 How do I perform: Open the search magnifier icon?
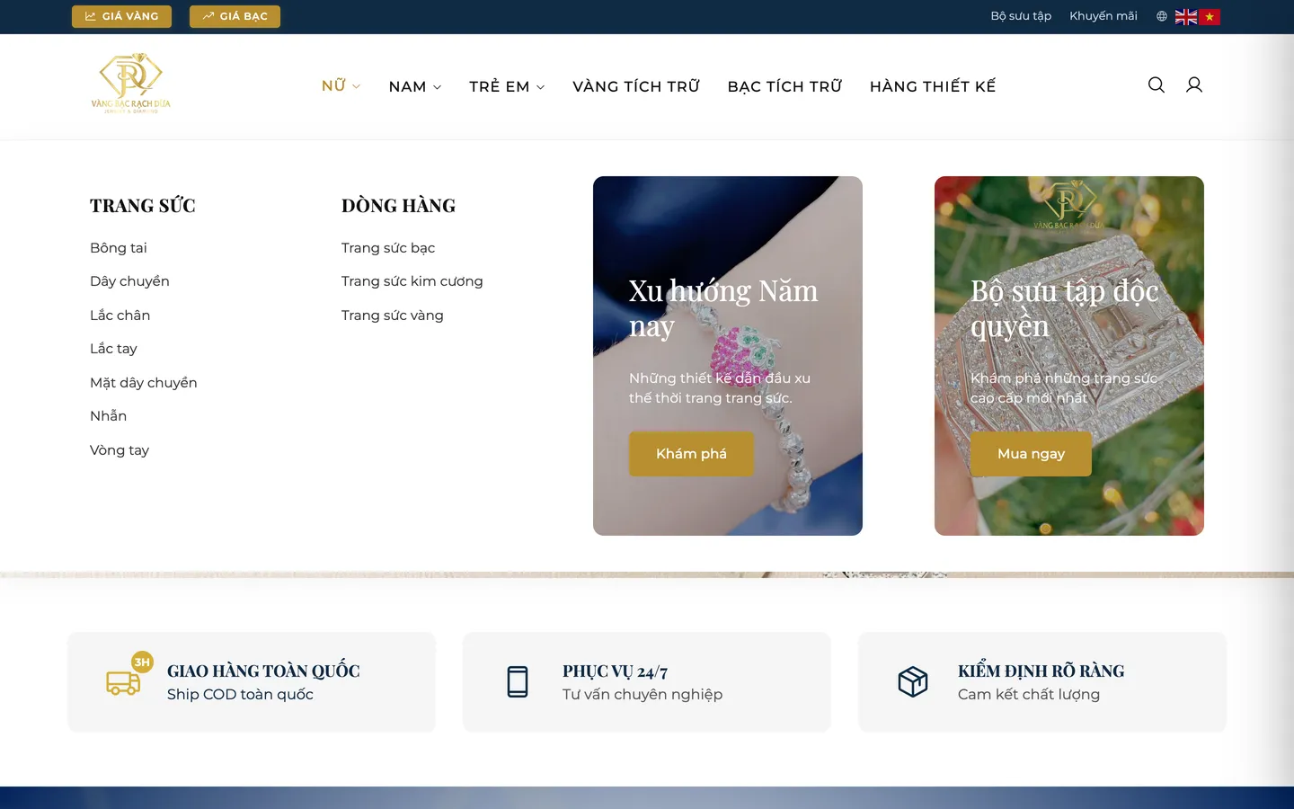(1157, 84)
